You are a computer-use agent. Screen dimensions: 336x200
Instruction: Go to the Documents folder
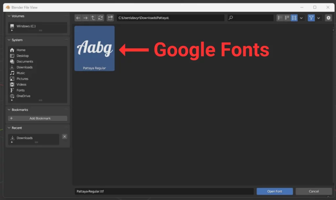pos(37,61)
